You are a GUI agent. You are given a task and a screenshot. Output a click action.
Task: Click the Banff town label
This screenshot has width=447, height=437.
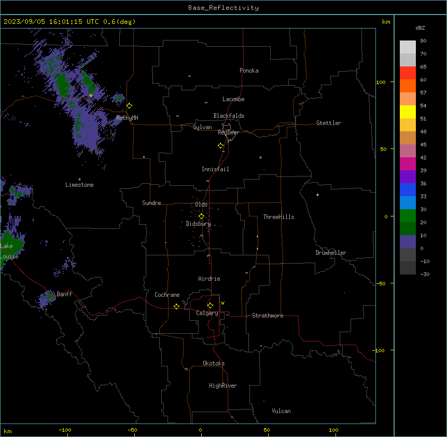click(x=64, y=294)
